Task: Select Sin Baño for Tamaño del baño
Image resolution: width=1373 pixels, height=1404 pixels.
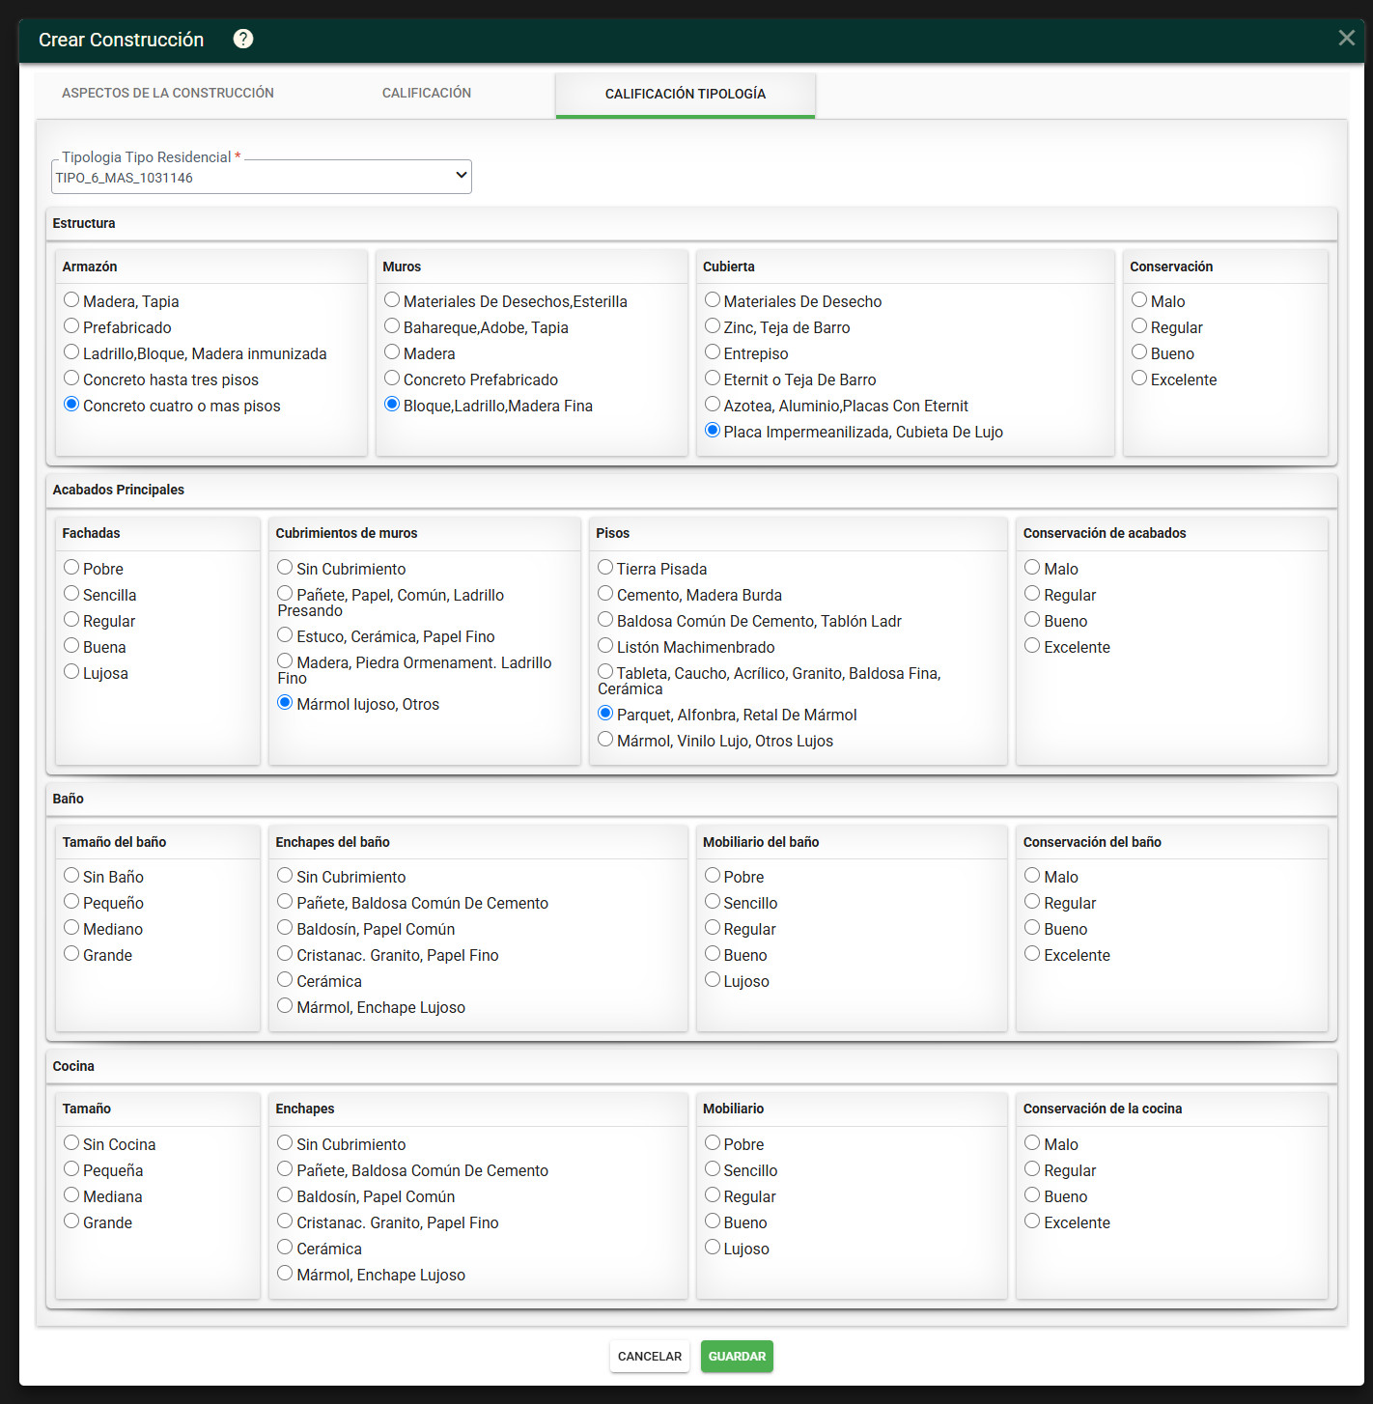Action: tap(71, 876)
